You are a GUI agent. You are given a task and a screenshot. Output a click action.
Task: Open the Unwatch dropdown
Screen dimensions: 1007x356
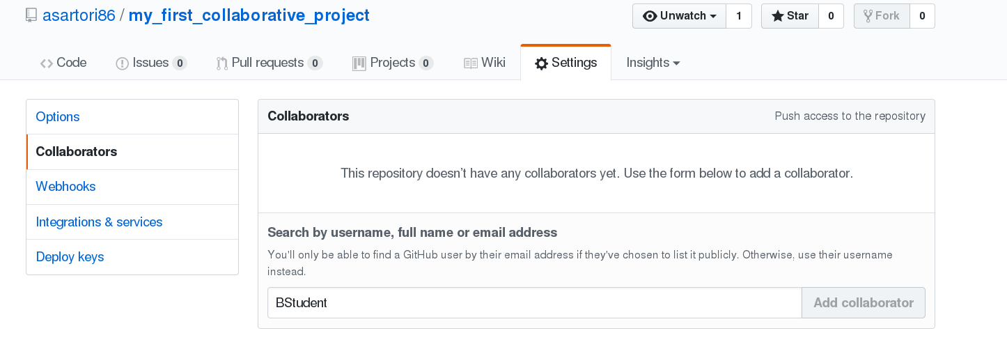679,16
